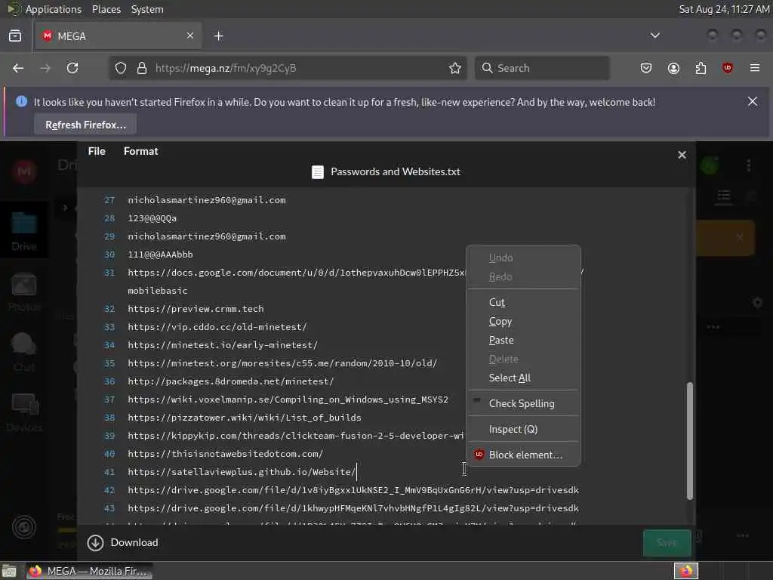Screen dimensions: 773x580
Task: Choose Inspect (Q) from context menu
Action: (x=524, y=429)
